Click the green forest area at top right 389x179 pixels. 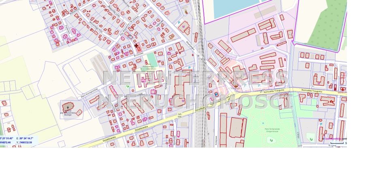point(328,24)
